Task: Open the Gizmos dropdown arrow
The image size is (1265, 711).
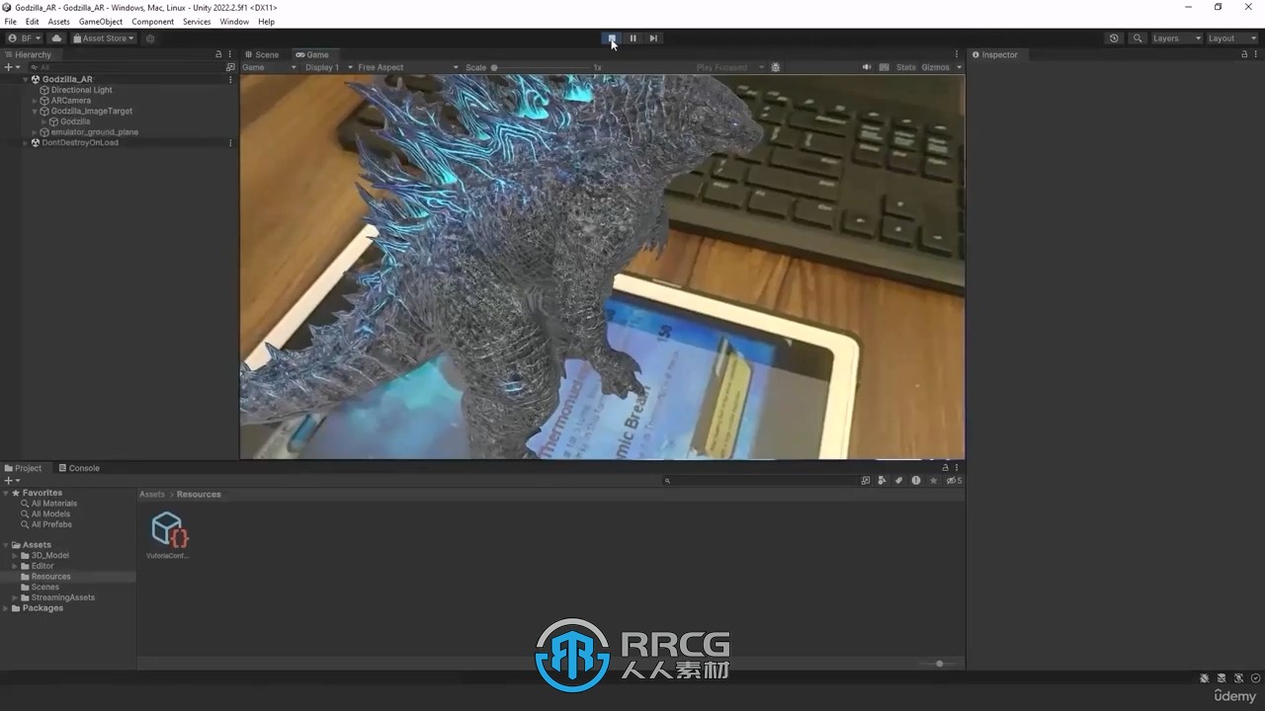Action: tap(959, 67)
